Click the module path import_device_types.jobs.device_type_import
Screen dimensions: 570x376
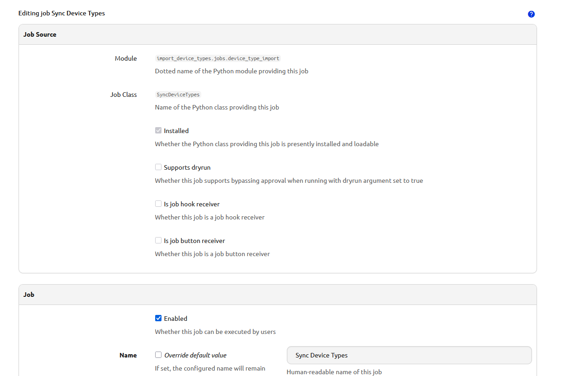click(218, 58)
